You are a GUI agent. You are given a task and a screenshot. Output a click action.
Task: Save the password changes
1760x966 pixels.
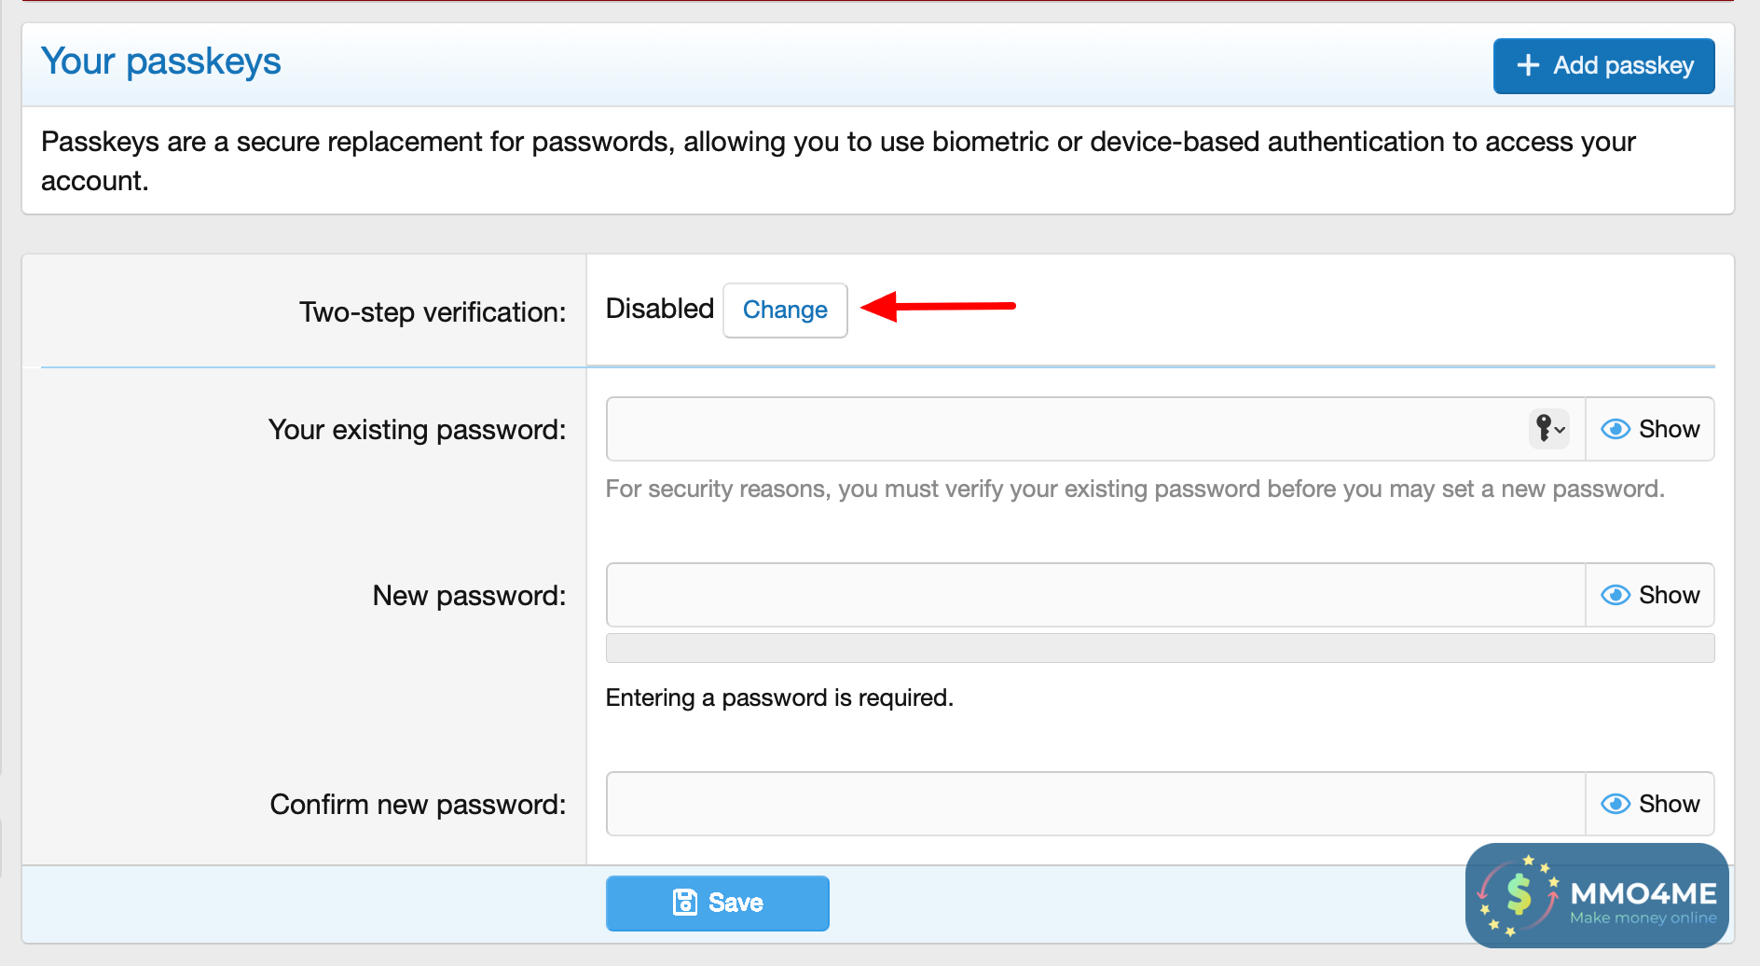click(717, 903)
